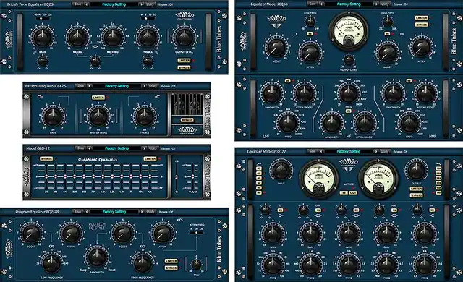Click the high-shelf icon above Treble in Baxandall Equalizer

click(x=158, y=96)
